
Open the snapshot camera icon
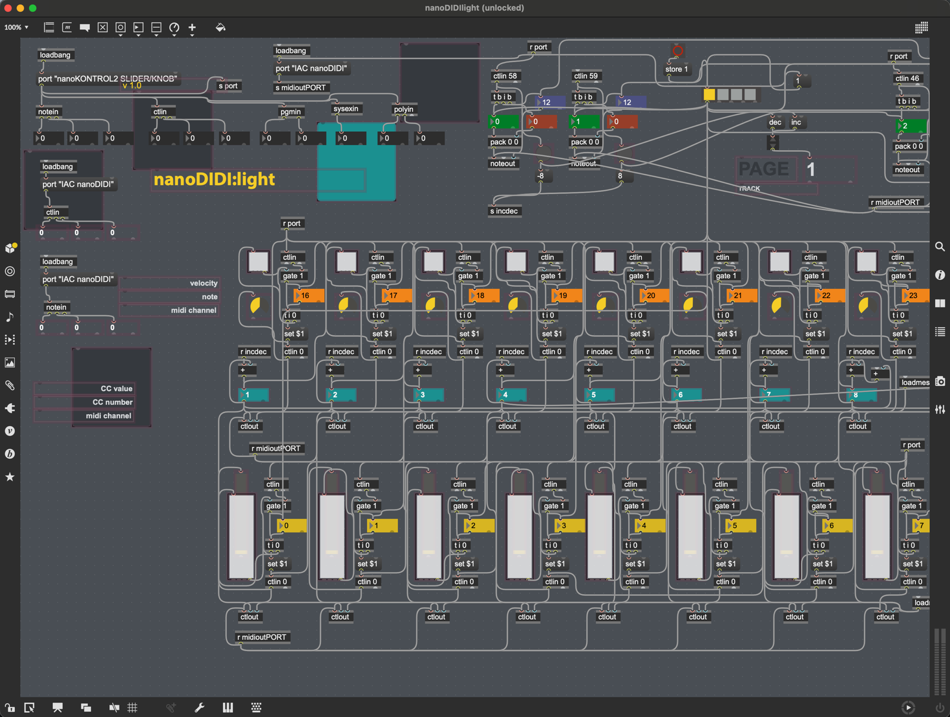[940, 382]
